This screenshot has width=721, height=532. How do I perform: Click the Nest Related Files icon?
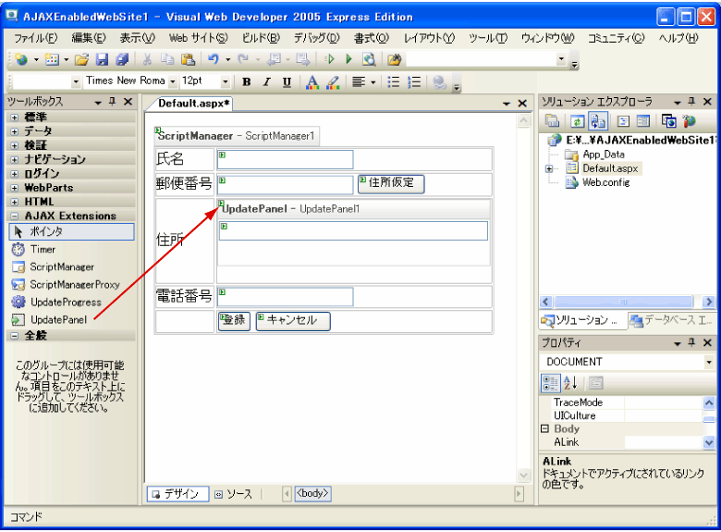598,121
